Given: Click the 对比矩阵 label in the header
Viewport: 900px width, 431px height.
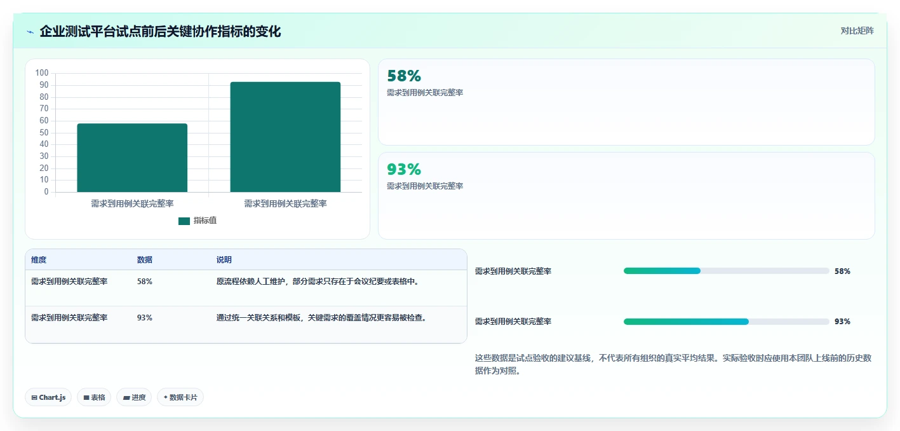Looking at the screenshot, I should (857, 31).
